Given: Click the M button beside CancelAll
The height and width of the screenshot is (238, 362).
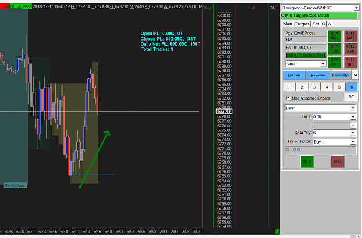Looking at the screenshot, I should pyautogui.click(x=355, y=75).
